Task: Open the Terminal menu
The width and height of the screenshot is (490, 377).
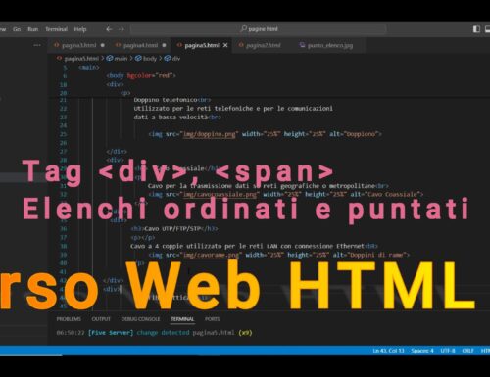Action: [56, 29]
